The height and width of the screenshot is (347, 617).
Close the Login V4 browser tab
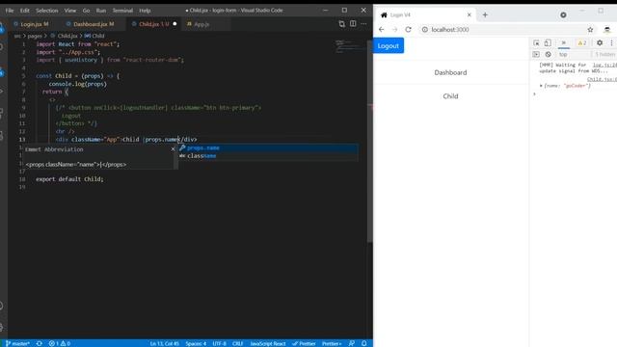pyautogui.click(x=469, y=15)
